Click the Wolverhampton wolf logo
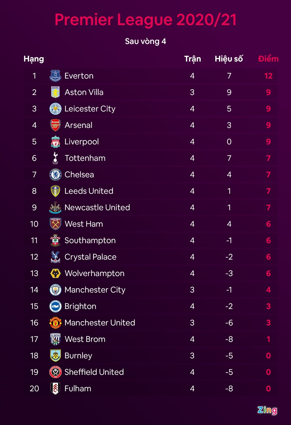 coord(55,273)
